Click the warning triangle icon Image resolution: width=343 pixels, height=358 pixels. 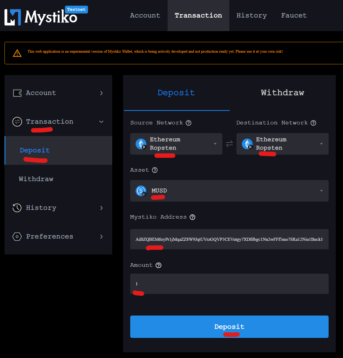17,53
